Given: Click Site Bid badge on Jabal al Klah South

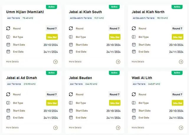Looking at the screenshot, I should point(115,37).
